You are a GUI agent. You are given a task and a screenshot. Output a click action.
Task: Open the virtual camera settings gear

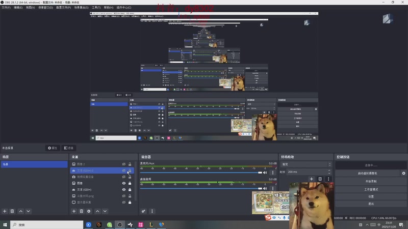coord(403,173)
